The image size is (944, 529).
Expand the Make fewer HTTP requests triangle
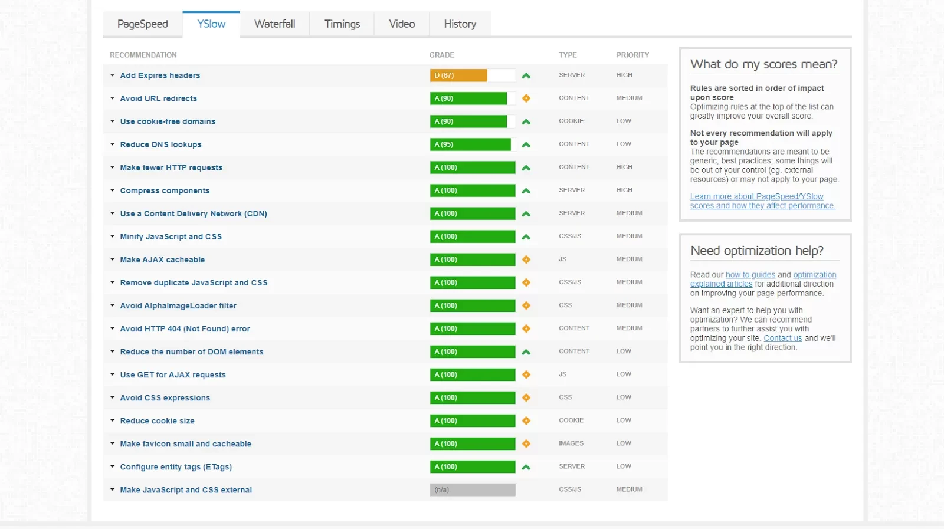112,167
